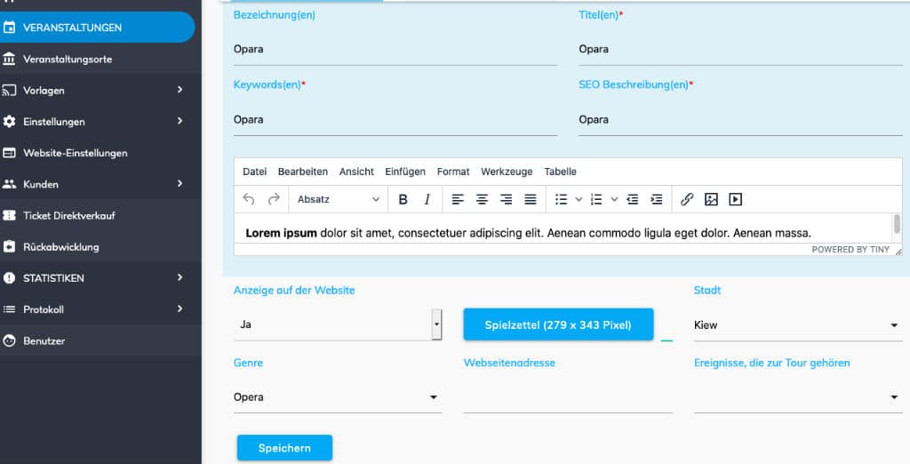The width and height of the screenshot is (910, 464).
Task: Open the Genre dropdown showing Opera
Action: (x=338, y=397)
